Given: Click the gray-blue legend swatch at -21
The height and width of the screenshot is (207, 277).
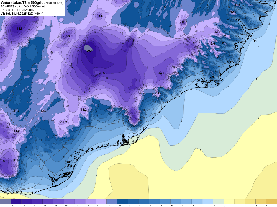Looking at the screenshot, I should coord(5,201).
